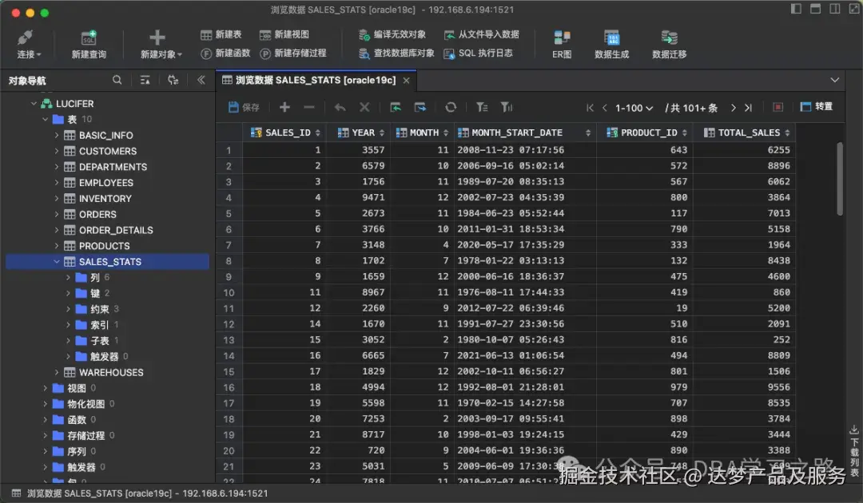Click 新建视图 new view

click(284, 34)
